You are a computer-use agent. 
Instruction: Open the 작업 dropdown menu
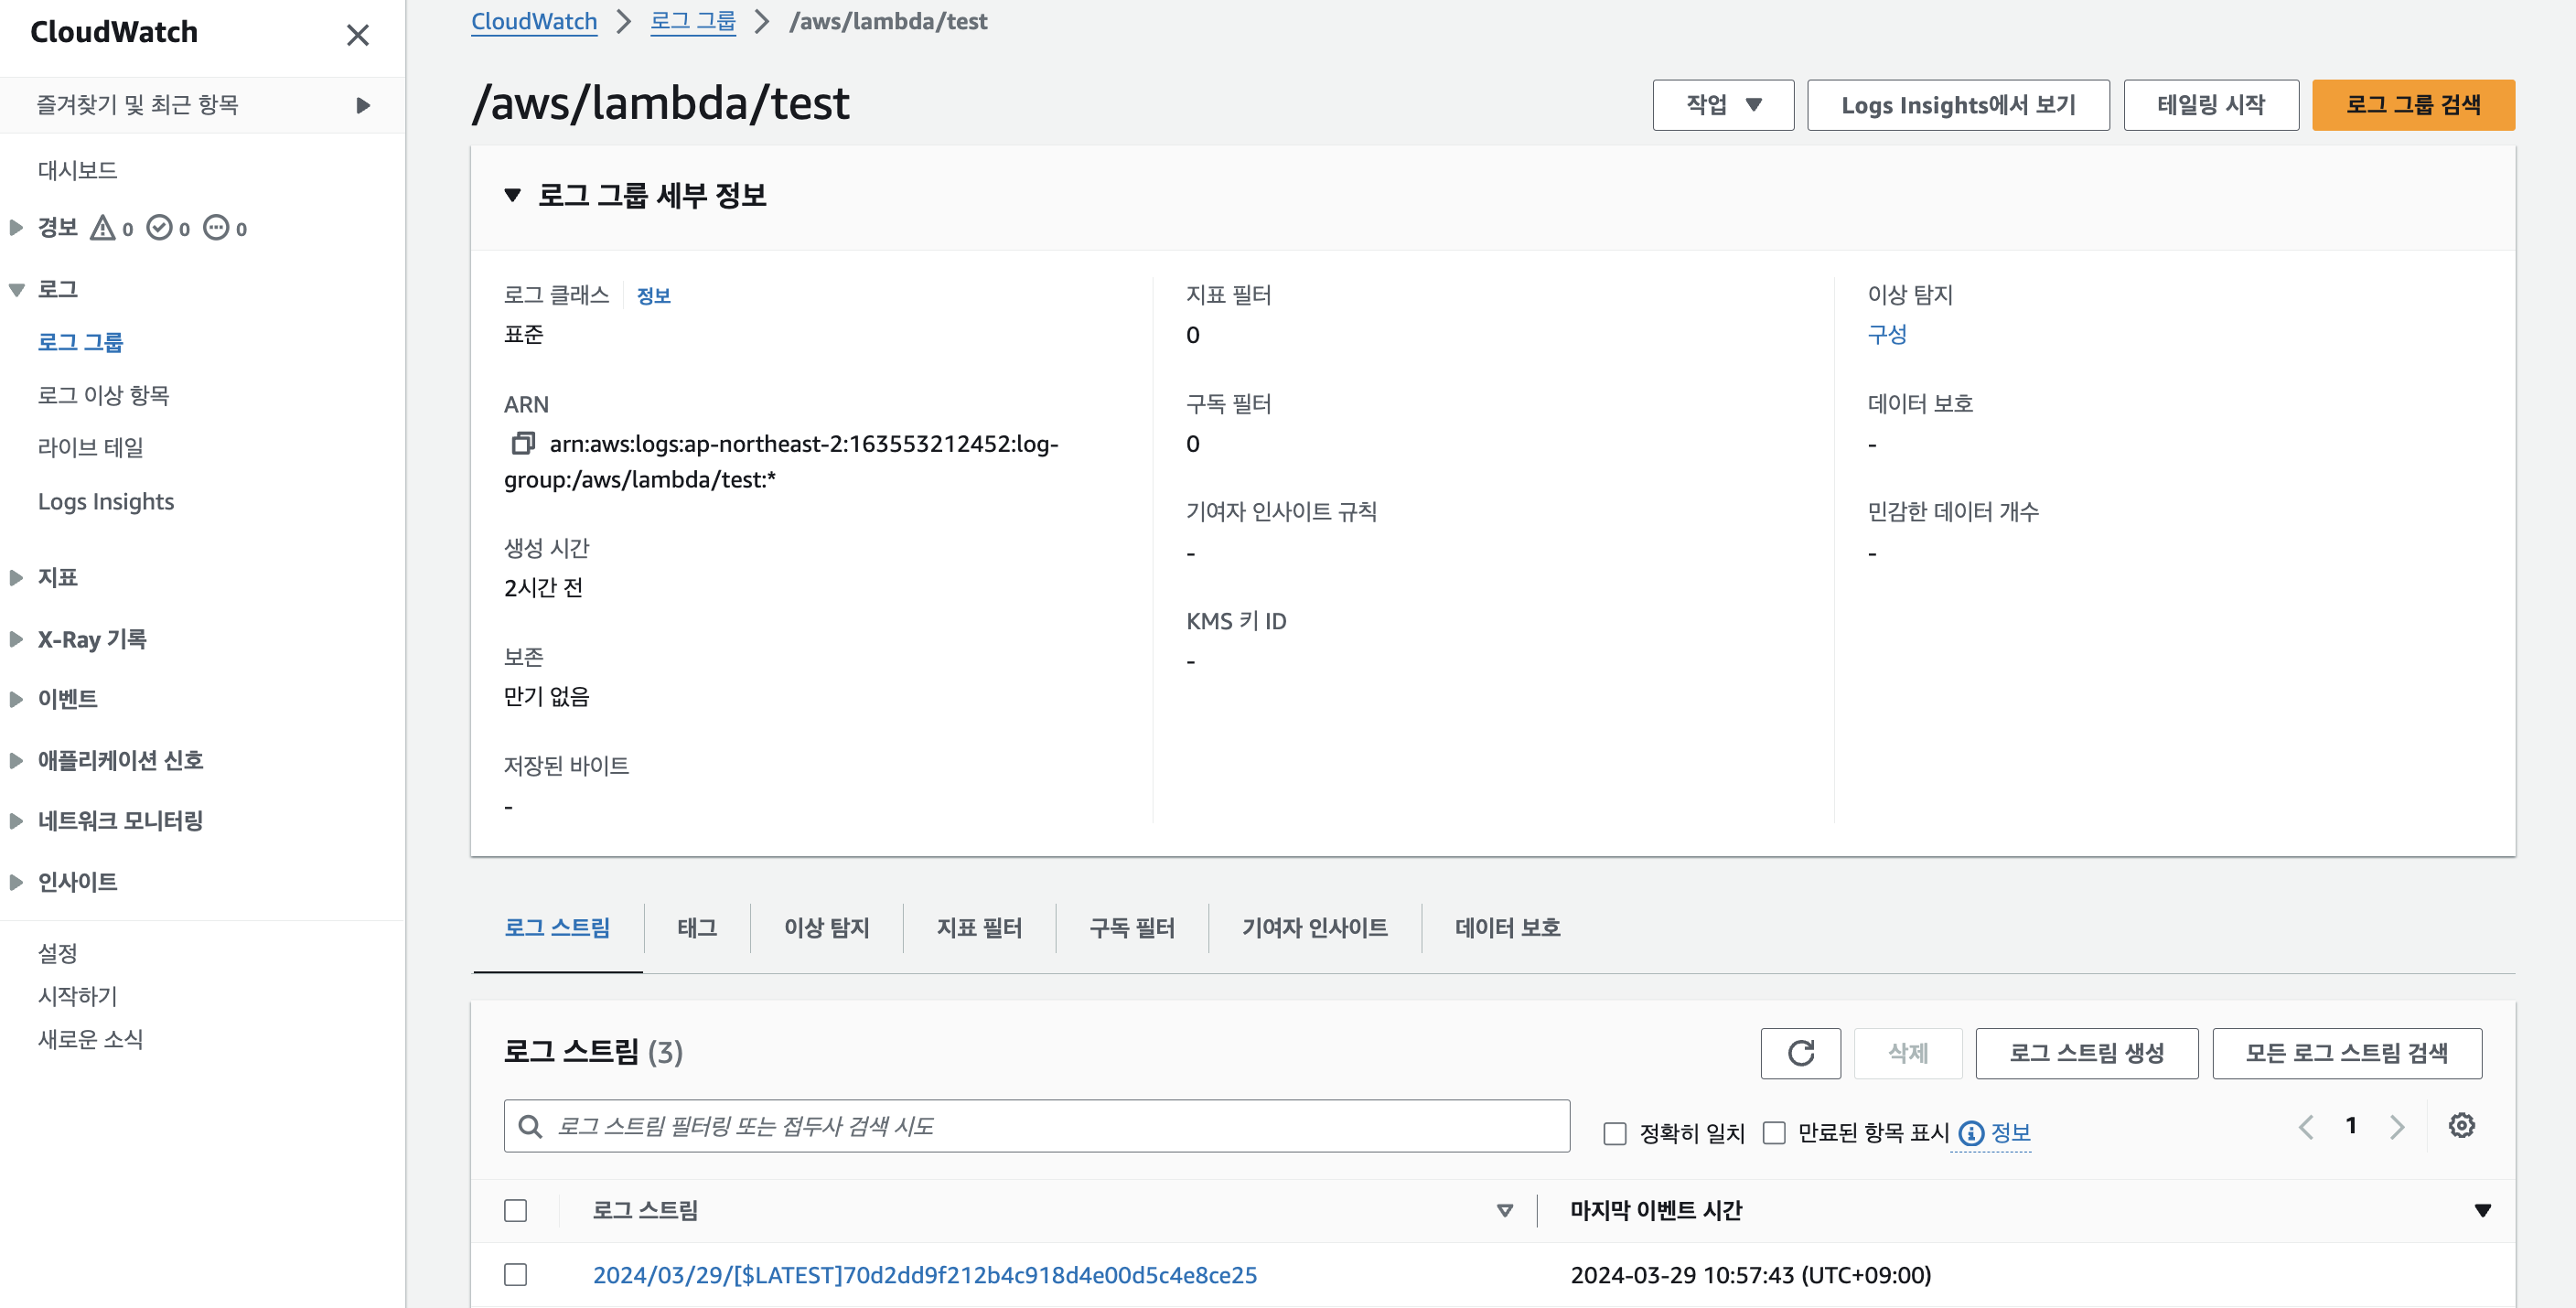point(1722,105)
